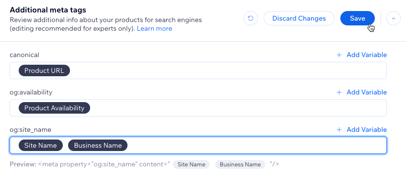Viewport: 406px width, 175px height.
Task: Click Site Name chip in preview line
Action: pos(191,164)
